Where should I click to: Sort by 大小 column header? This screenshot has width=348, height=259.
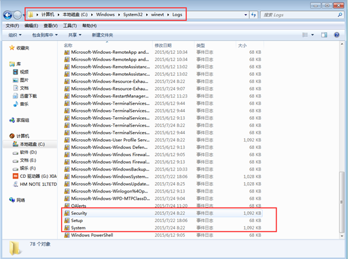point(242,45)
